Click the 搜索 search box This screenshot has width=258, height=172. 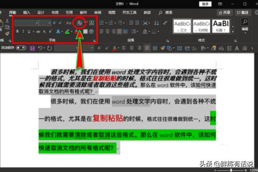(x=166, y=12)
